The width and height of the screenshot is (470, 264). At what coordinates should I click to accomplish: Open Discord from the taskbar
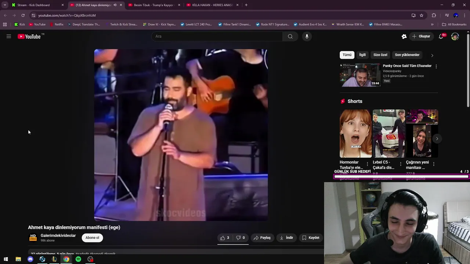30,259
